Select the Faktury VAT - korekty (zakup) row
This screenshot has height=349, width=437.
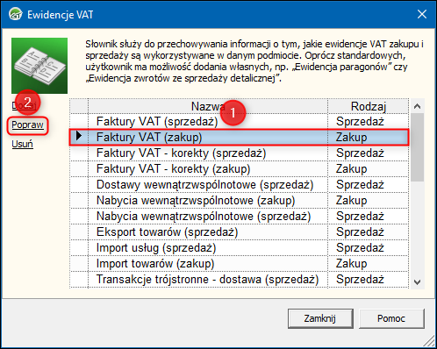[240, 169]
